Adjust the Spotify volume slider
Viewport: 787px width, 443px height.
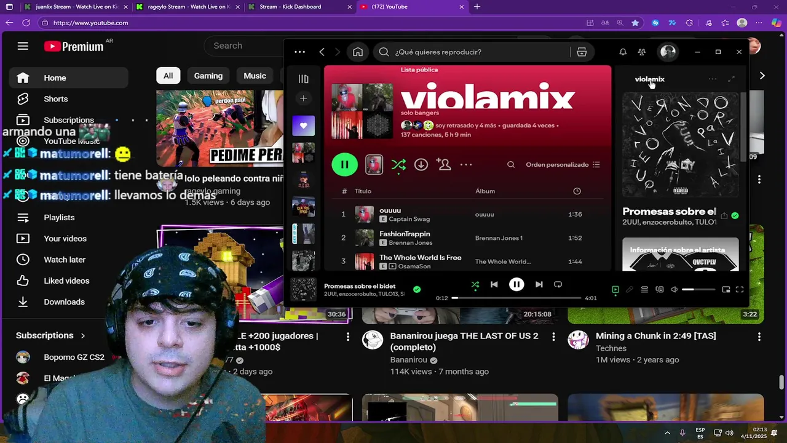click(x=698, y=290)
